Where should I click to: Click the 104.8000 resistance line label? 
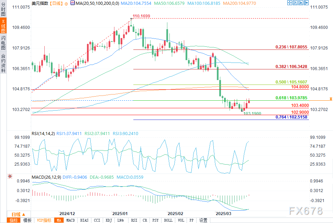tap(300, 87)
